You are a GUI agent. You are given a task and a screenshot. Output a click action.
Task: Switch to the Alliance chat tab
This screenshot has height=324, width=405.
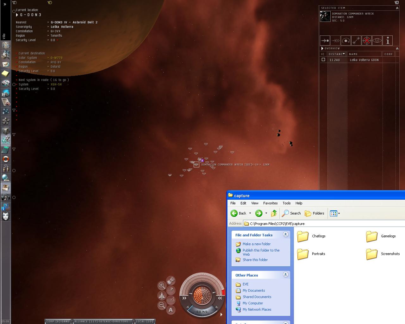[103, 321]
